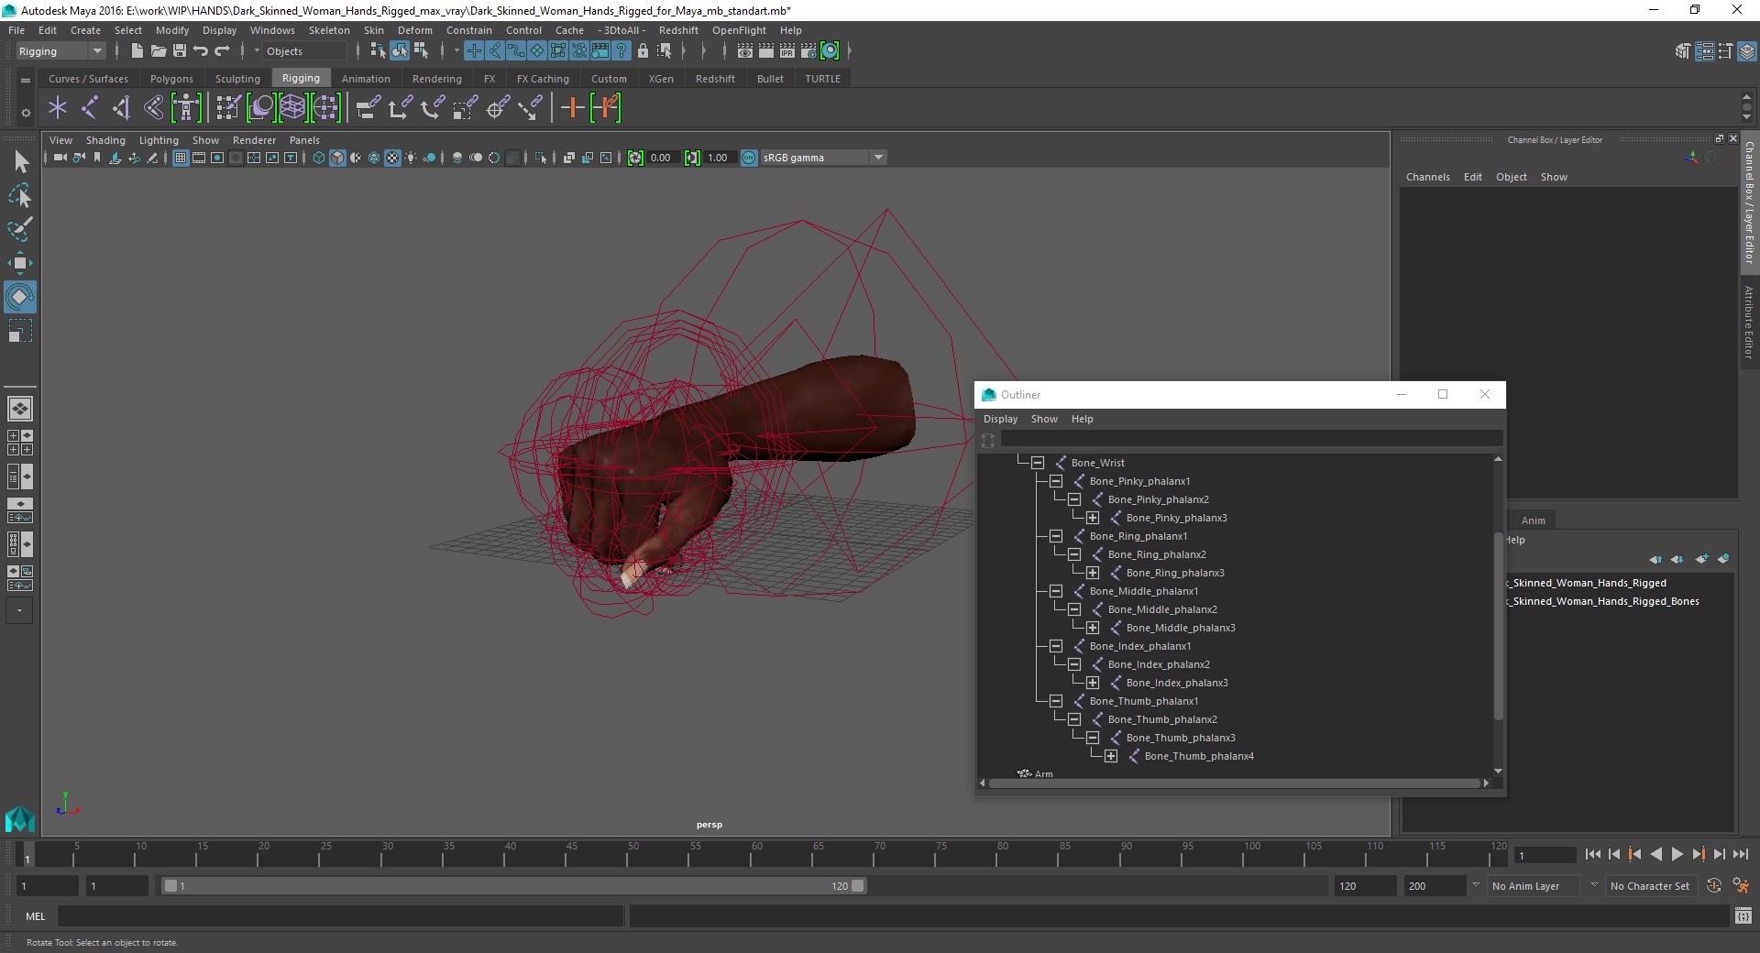Select the Scale tool in toolbox
1760x953 pixels.
point(20,331)
